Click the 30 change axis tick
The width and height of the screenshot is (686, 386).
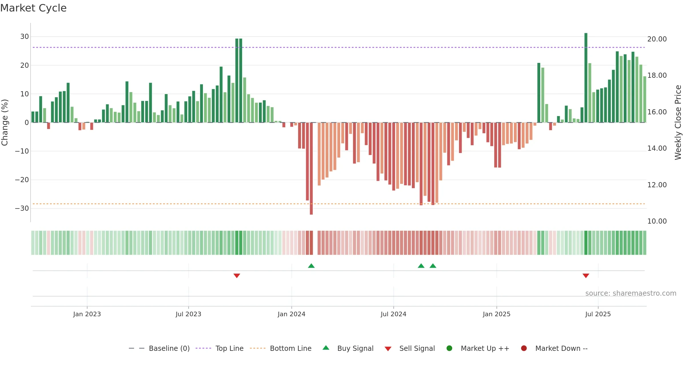point(25,36)
